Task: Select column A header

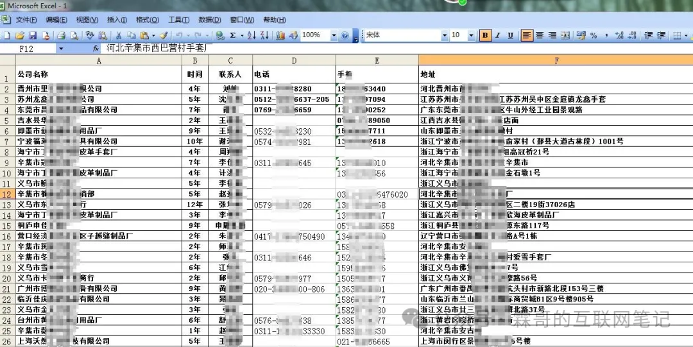Action: (x=98, y=60)
